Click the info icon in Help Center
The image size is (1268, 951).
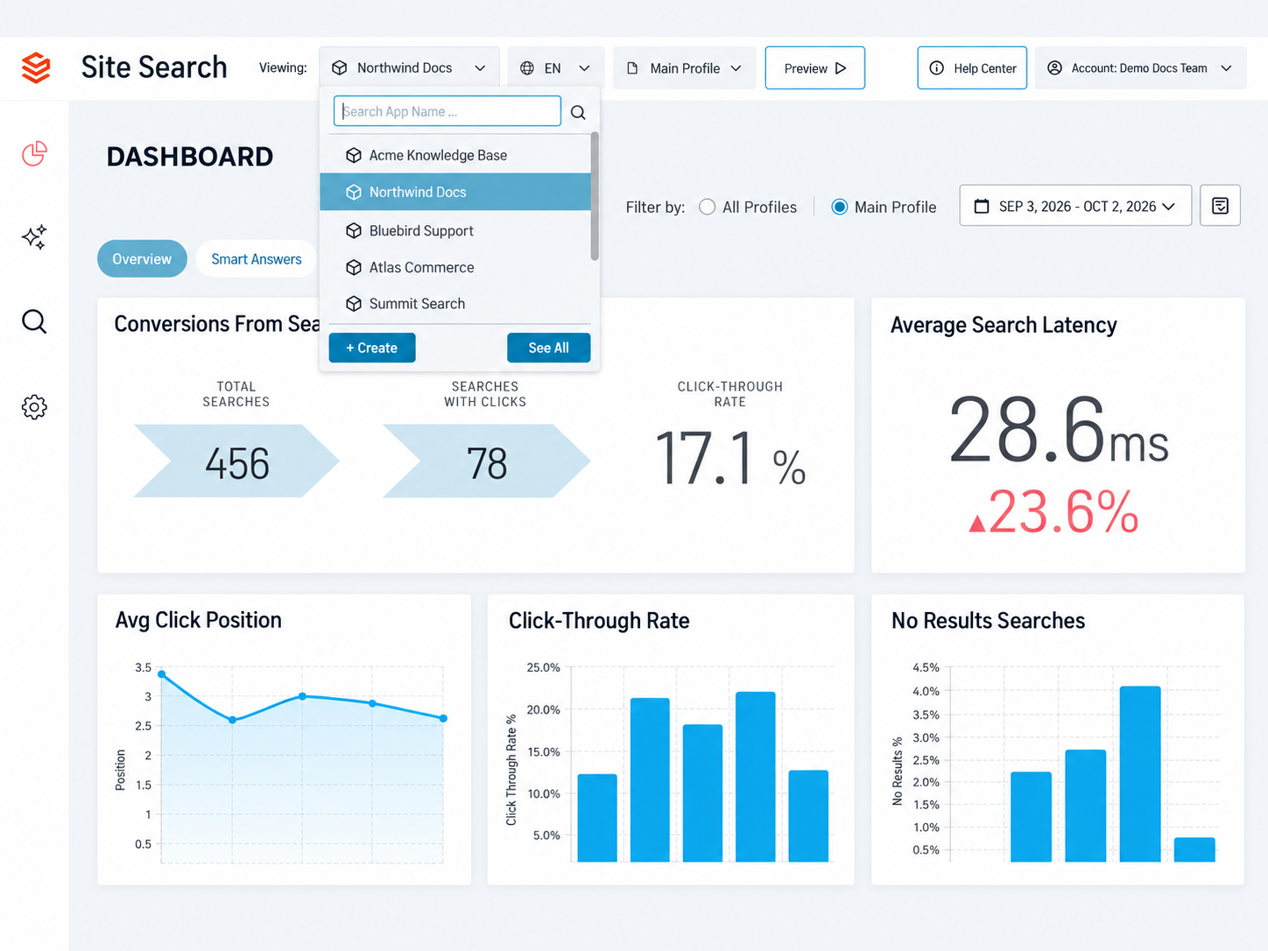point(937,68)
